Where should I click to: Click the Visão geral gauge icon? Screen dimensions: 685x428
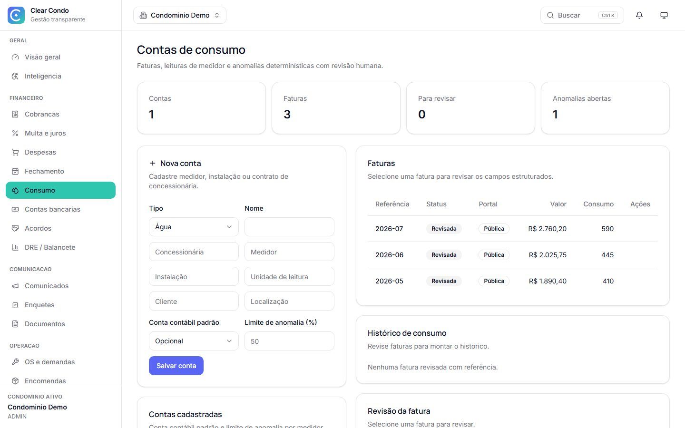15,57
